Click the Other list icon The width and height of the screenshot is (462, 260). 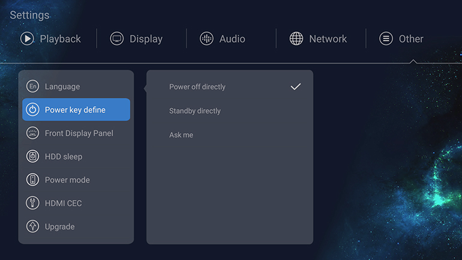point(386,38)
